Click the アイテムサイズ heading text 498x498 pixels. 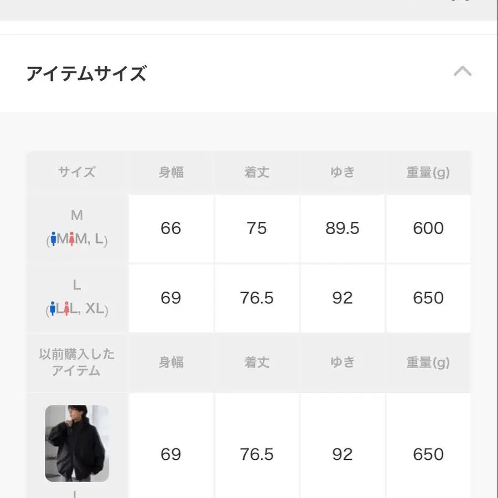[x=86, y=73]
